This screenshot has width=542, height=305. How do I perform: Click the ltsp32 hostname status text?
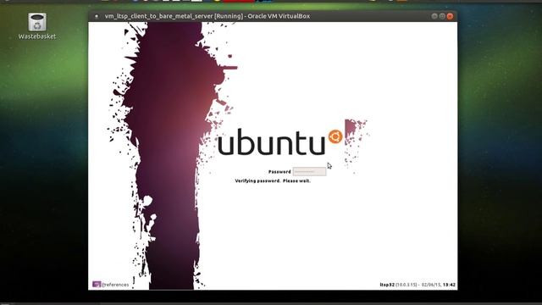click(x=387, y=285)
